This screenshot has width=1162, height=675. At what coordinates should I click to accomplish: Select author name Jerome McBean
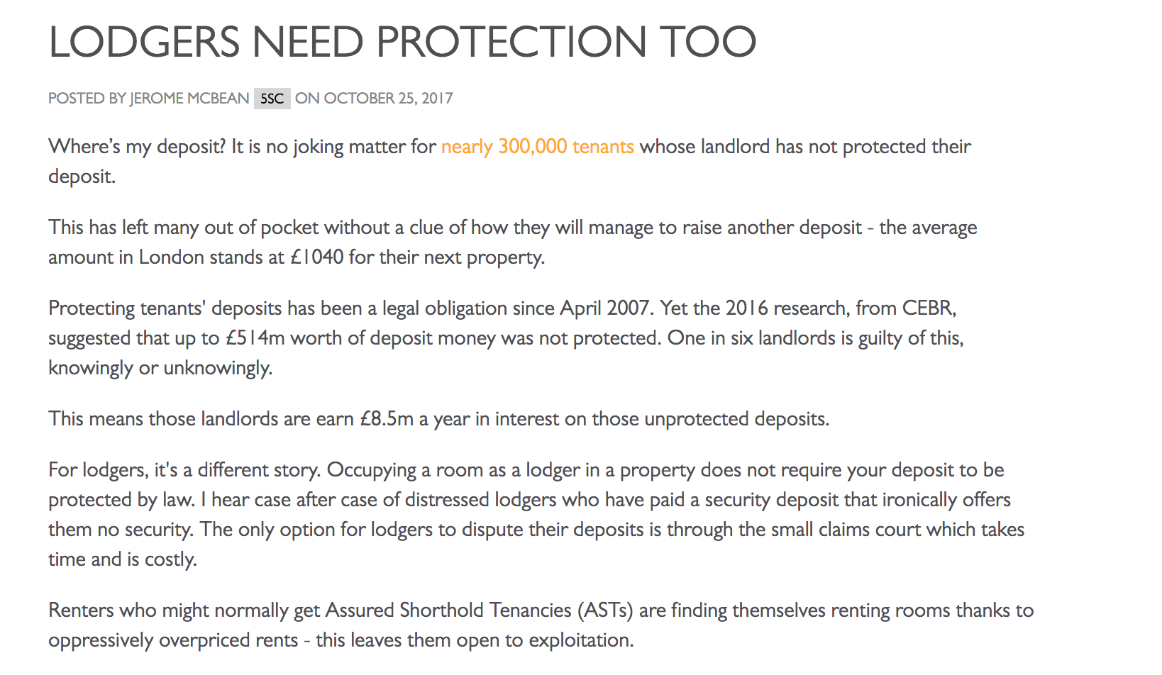pos(189,99)
